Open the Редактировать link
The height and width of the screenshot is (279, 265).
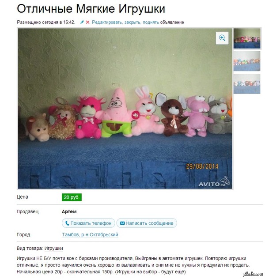pyautogui.click(x=107, y=23)
